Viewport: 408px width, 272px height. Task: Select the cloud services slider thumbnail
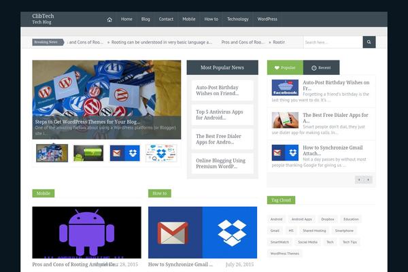point(161,153)
